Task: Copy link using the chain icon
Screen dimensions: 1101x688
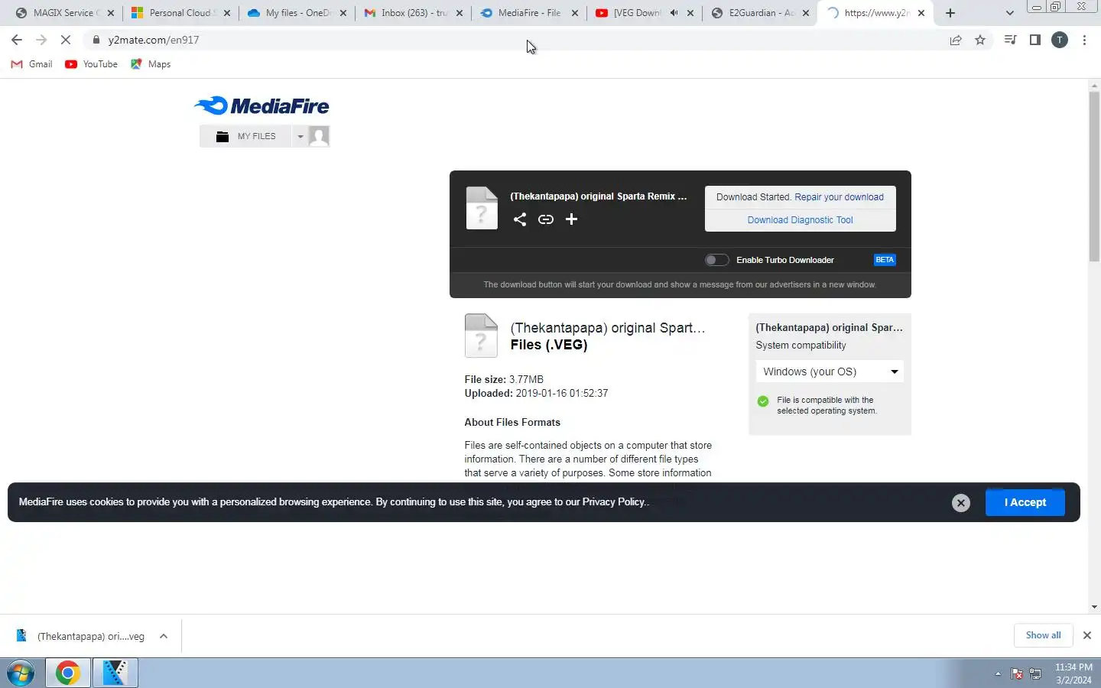Action: pyautogui.click(x=545, y=219)
